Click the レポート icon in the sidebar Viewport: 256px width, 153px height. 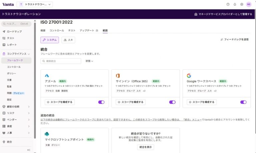(x=4, y=45)
